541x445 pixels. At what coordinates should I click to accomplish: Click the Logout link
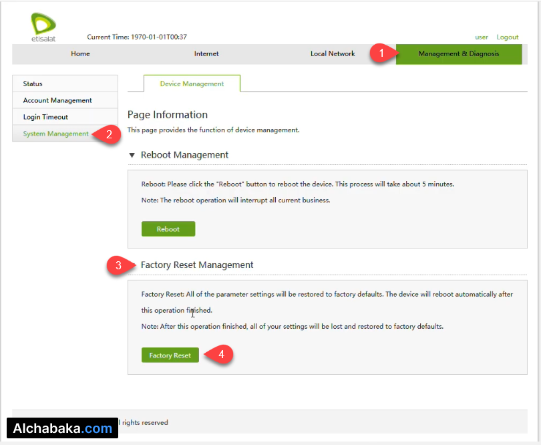click(507, 37)
